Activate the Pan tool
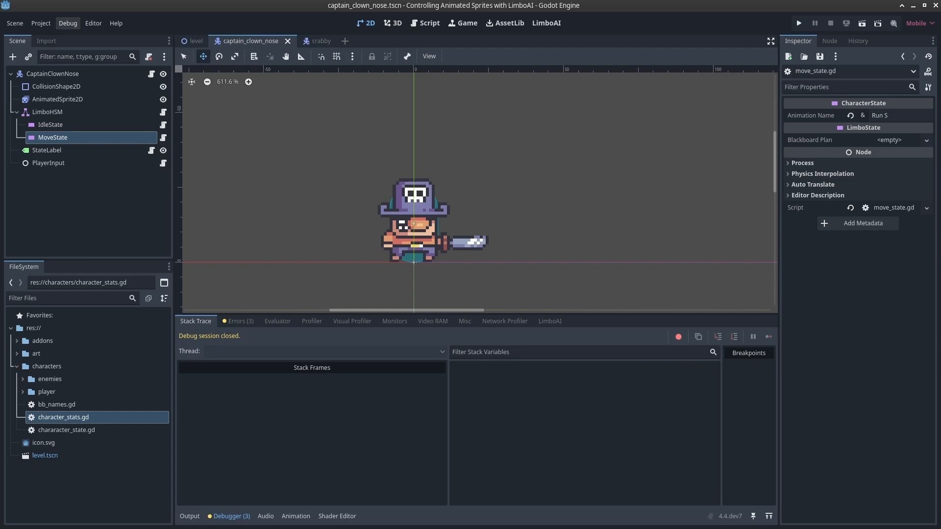The image size is (941, 529). [286, 56]
